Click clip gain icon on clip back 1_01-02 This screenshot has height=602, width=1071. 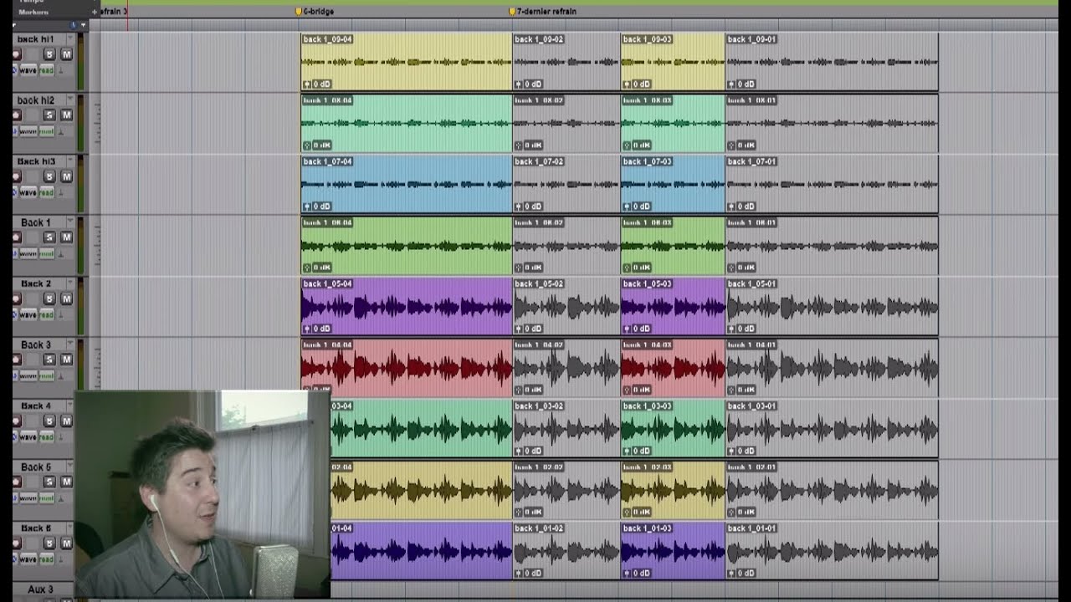[x=519, y=573]
